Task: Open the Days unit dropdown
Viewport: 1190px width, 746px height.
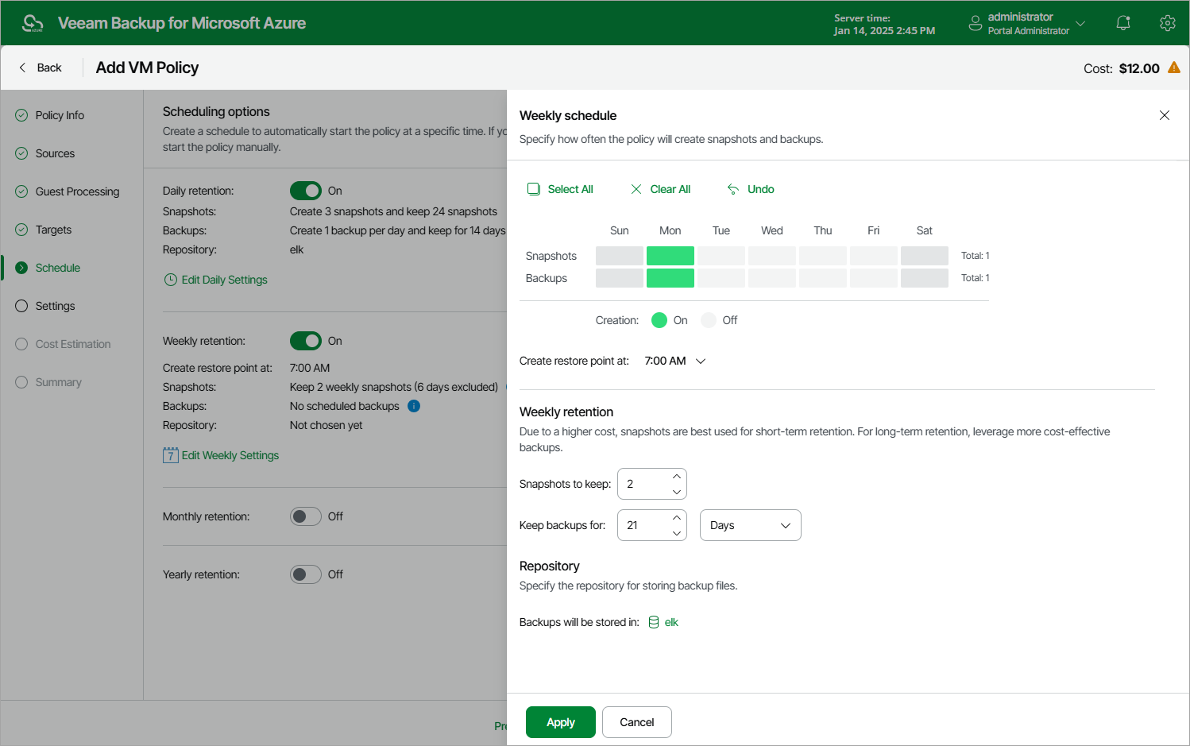Action: point(751,525)
